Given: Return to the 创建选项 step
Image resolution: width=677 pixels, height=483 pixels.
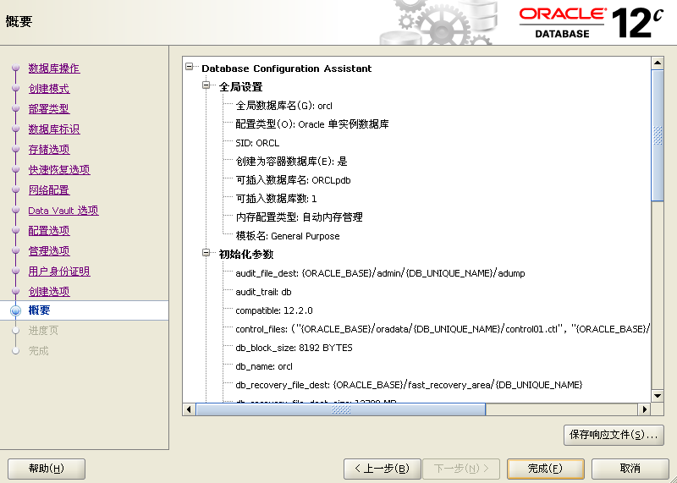Looking at the screenshot, I should 49,291.
